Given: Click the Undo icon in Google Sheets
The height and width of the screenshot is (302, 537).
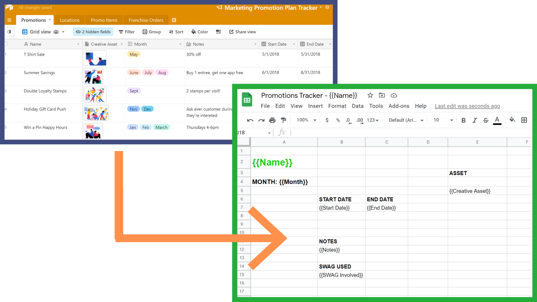Looking at the screenshot, I should 250,120.
